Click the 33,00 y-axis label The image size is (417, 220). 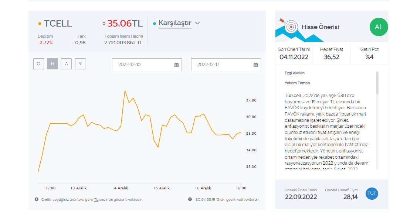pyautogui.click(x=251, y=166)
